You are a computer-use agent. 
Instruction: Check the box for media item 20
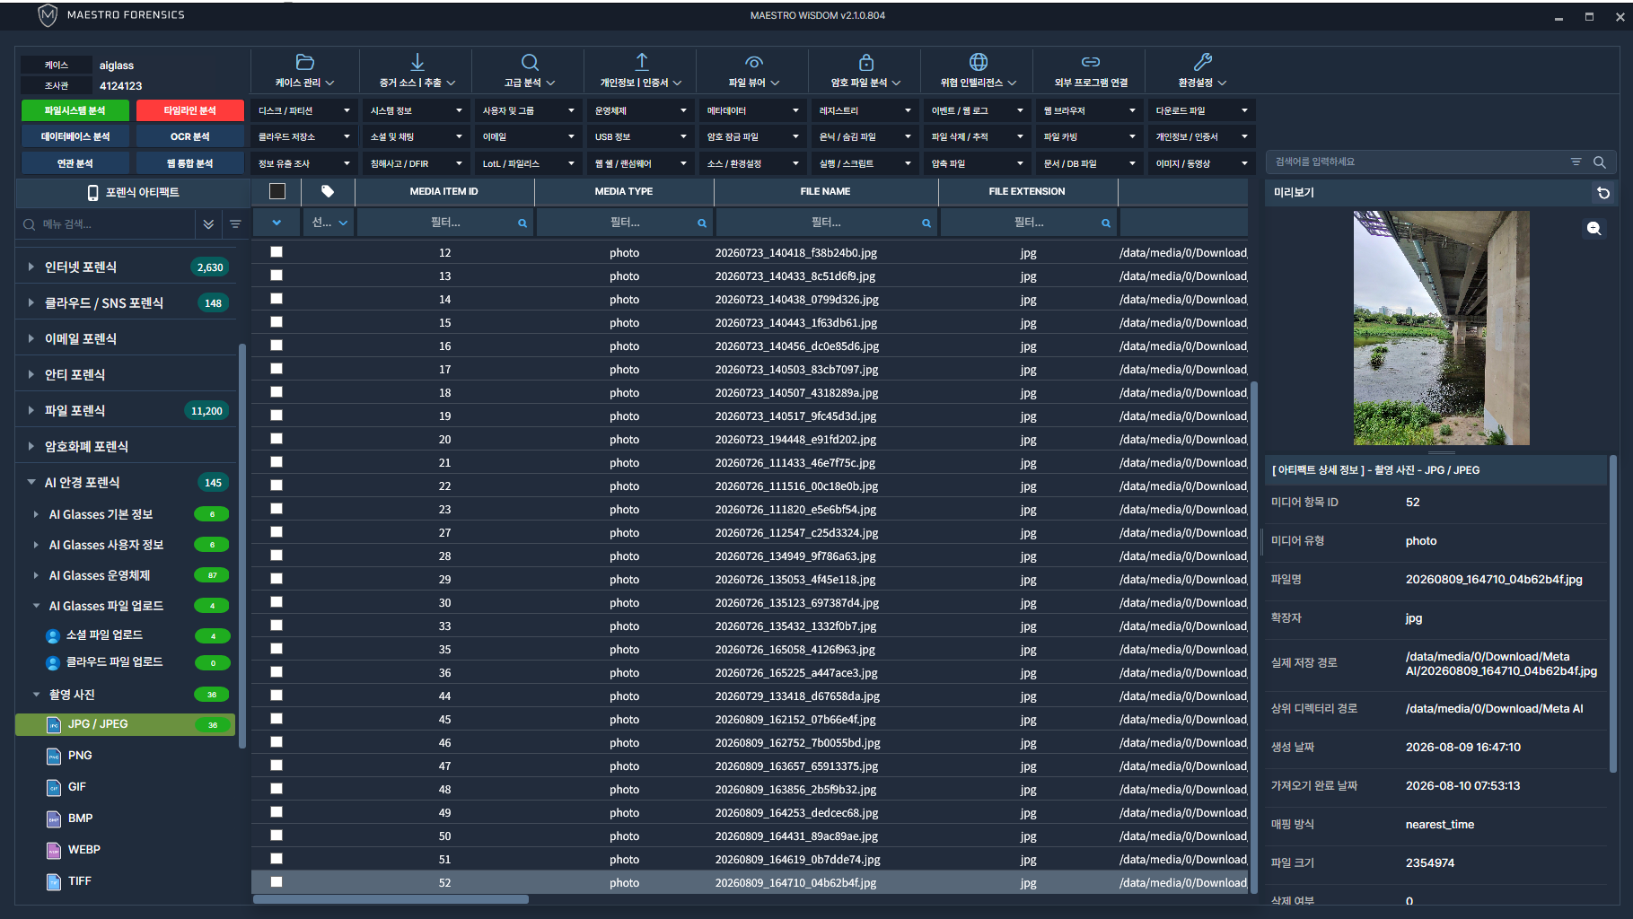(277, 439)
